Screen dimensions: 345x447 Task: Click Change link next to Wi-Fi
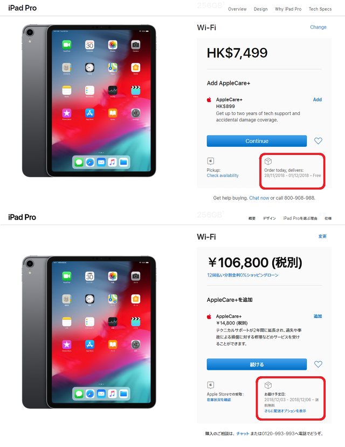click(x=318, y=27)
